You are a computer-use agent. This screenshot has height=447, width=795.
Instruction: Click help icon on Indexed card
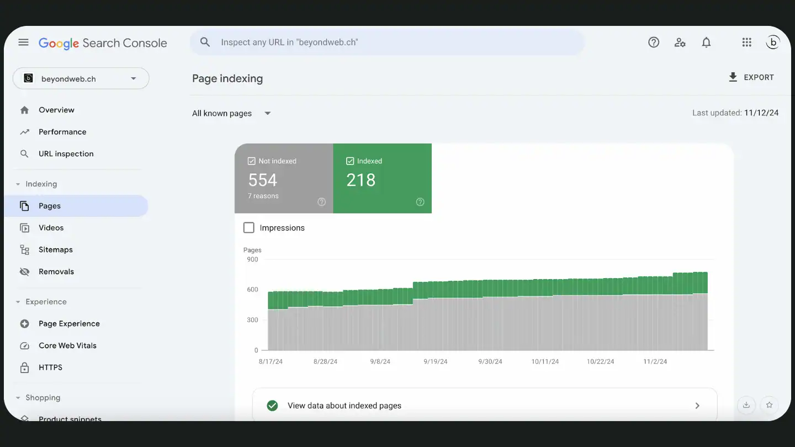tap(420, 202)
